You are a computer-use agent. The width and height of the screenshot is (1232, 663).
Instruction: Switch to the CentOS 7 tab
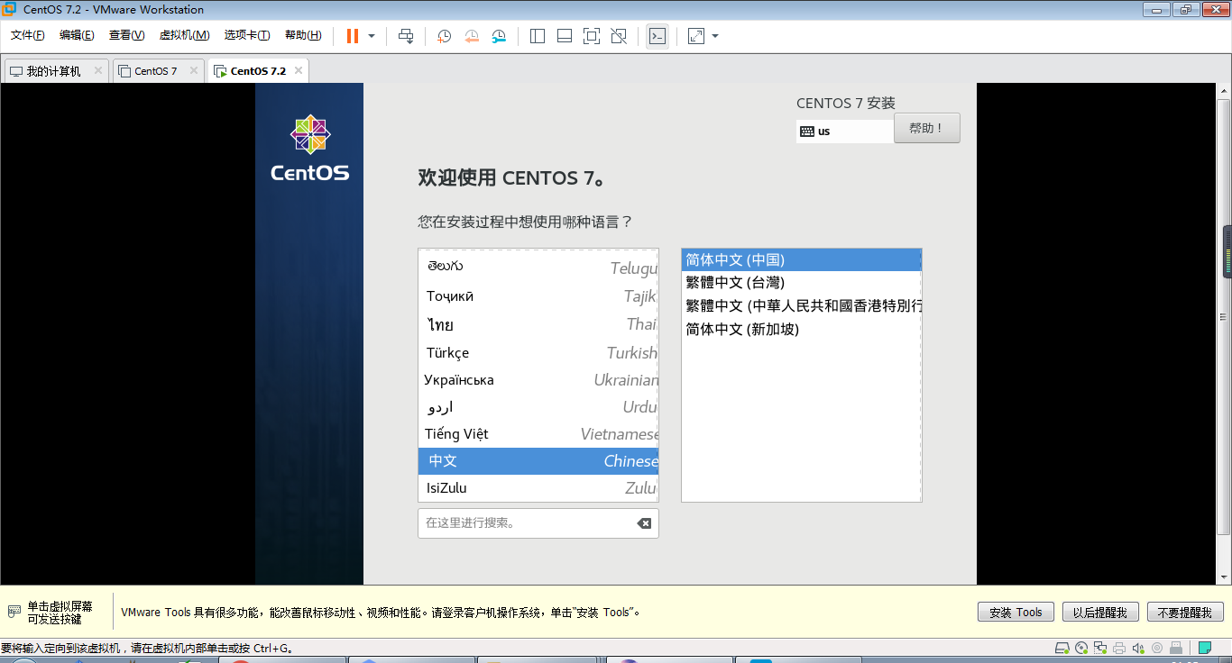156,71
